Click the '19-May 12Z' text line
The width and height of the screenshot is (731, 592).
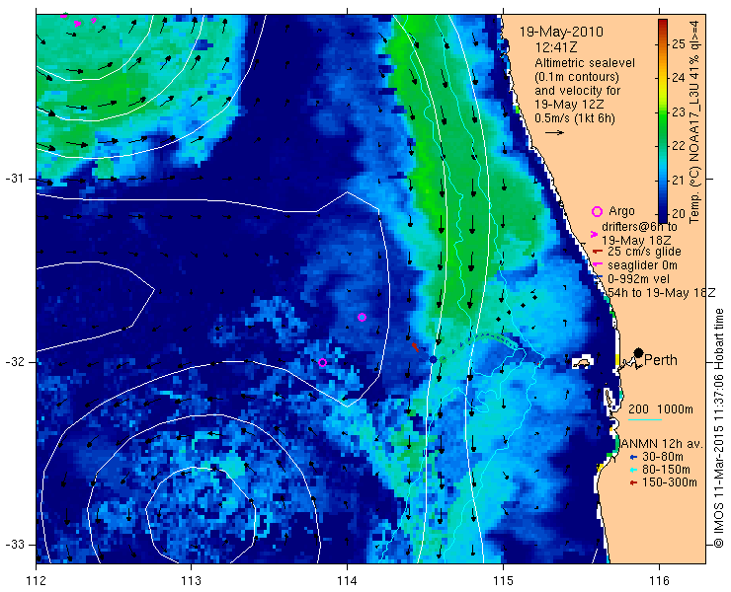[x=569, y=105]
